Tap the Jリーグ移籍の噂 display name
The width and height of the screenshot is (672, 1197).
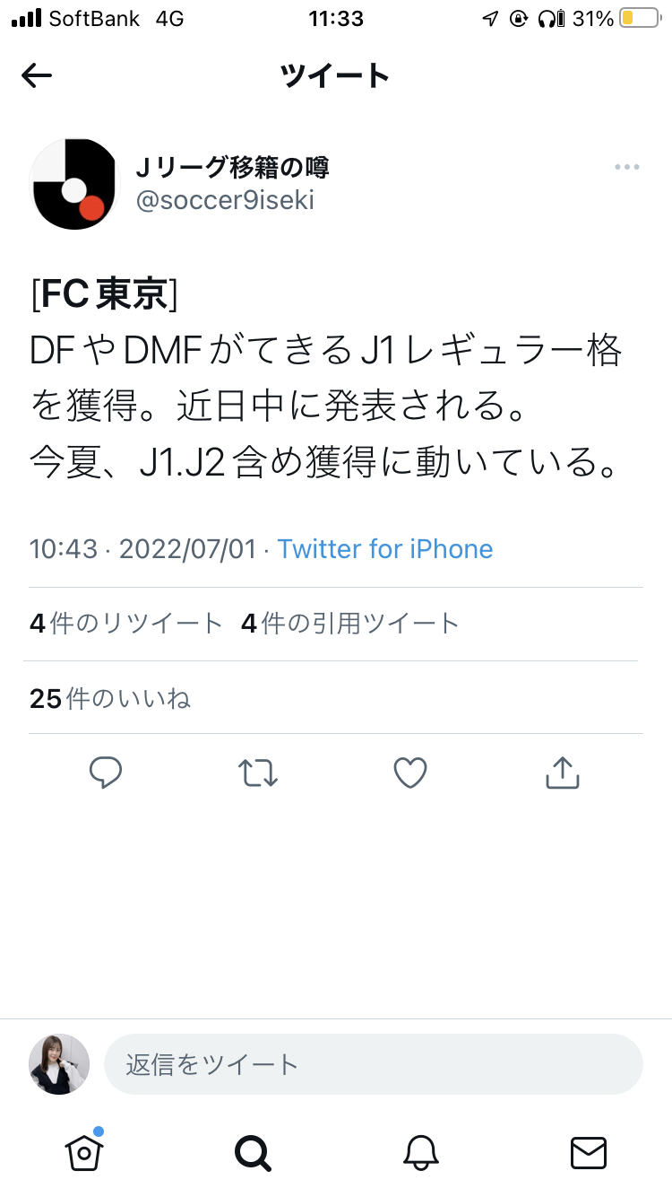[x=232, y=167]
